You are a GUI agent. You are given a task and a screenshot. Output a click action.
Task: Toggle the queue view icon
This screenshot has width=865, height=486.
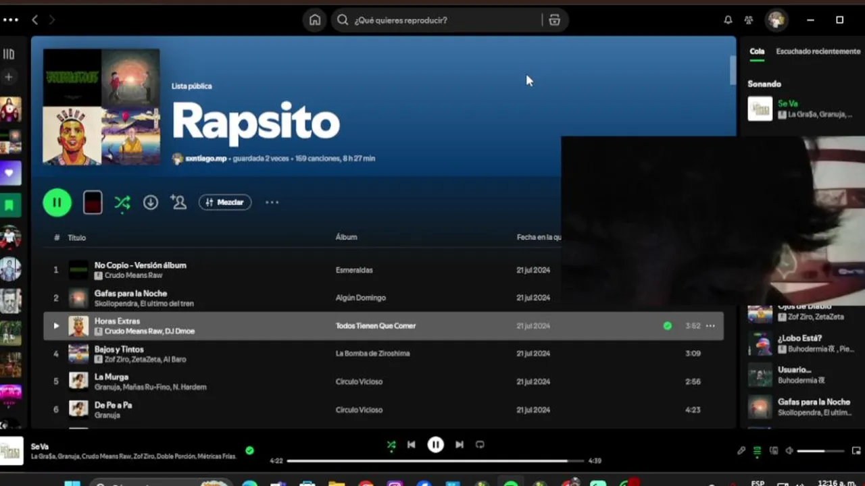(x=757, y=451)
